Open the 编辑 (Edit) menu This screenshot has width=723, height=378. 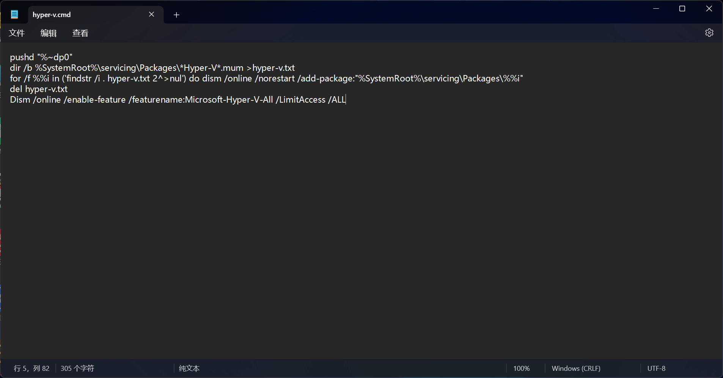pyautogui.click(x=49, y=33)
